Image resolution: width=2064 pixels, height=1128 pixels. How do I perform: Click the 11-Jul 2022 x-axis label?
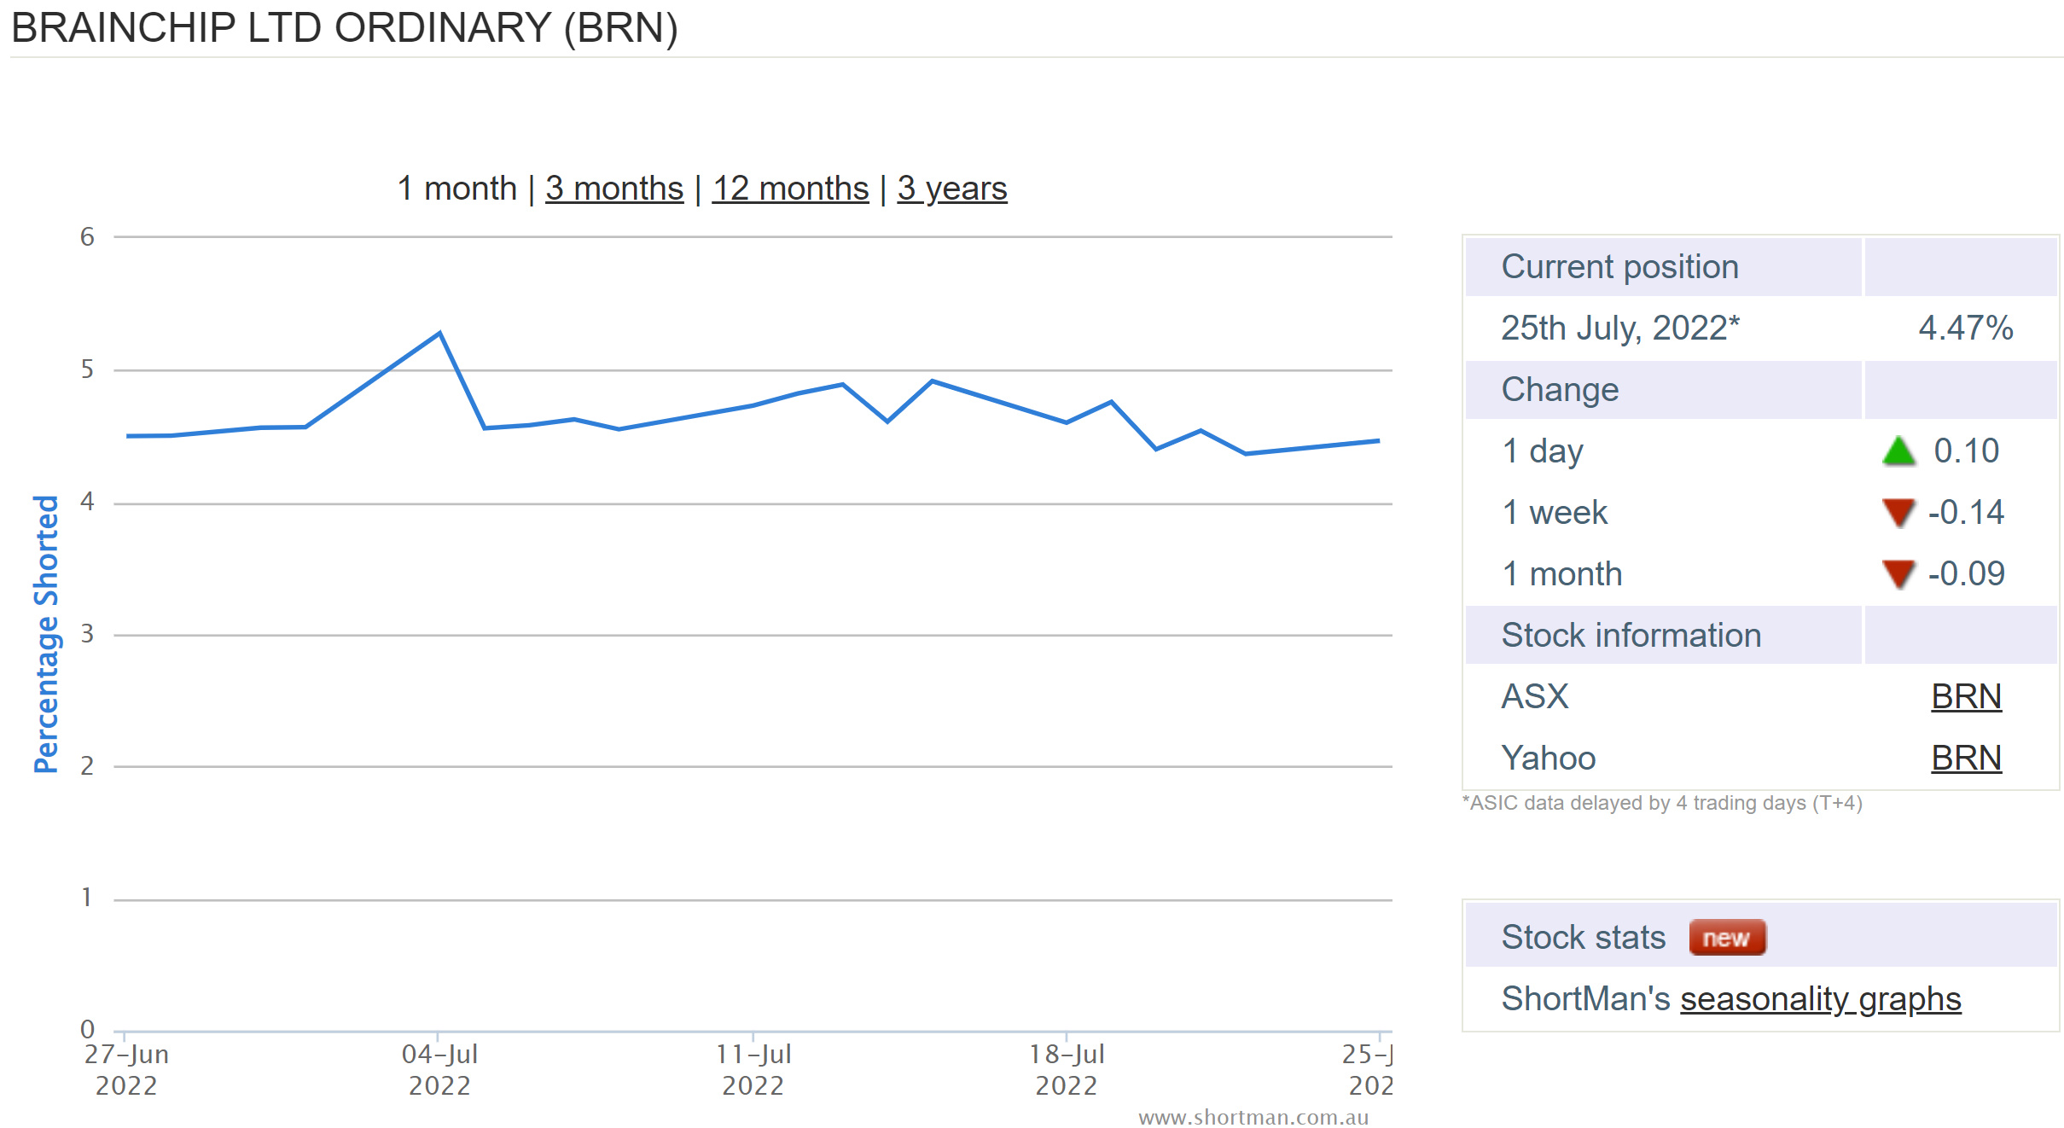[x=753, y=1070]
